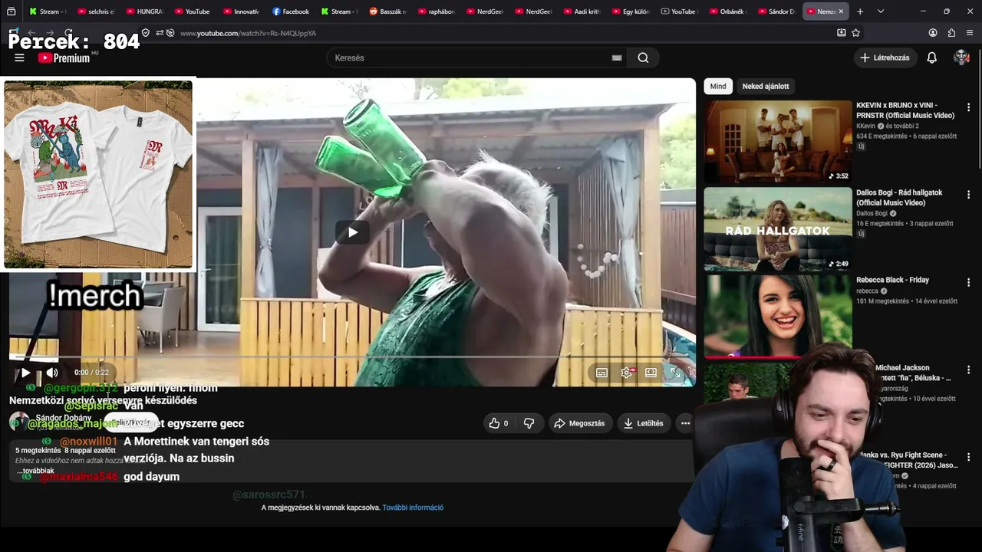The height and width of the screenshot is (552, 982).
Task: Open the browser address bar URL
Action: pyautogui.click(x=248, y=33)
